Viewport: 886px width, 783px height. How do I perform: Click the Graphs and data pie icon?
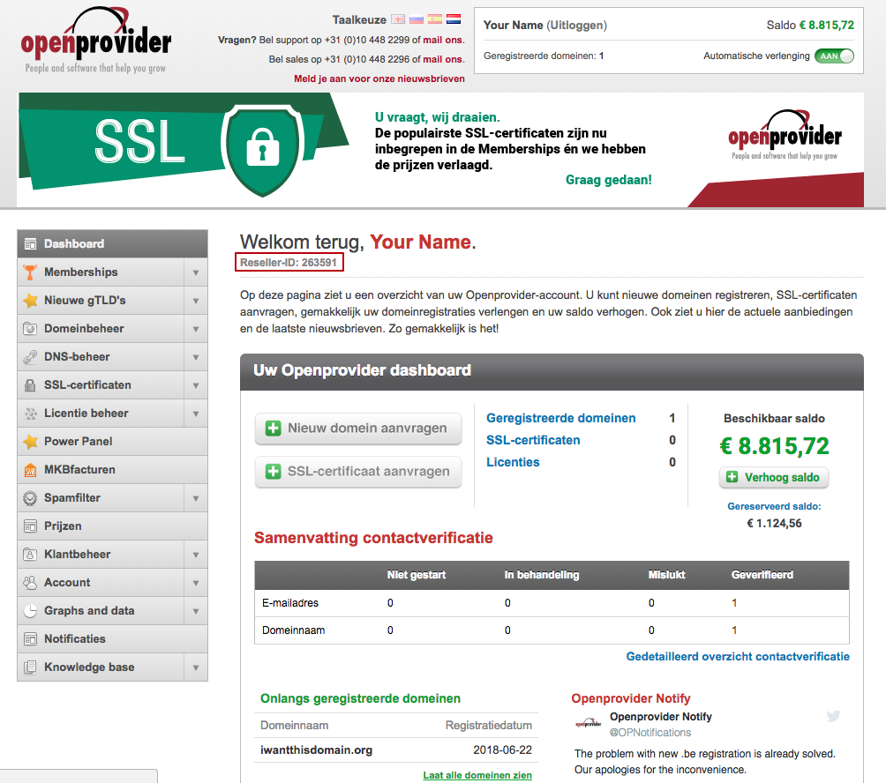click(30, 611)
